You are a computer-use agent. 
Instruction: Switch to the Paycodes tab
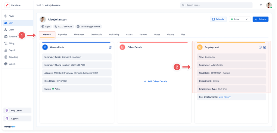click(x=63, y=35)
